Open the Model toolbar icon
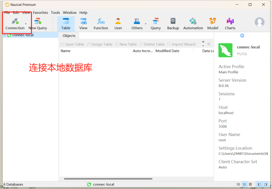Image resolution: width=272 pixels, height=189 pixels. click(x=213, y=24)
